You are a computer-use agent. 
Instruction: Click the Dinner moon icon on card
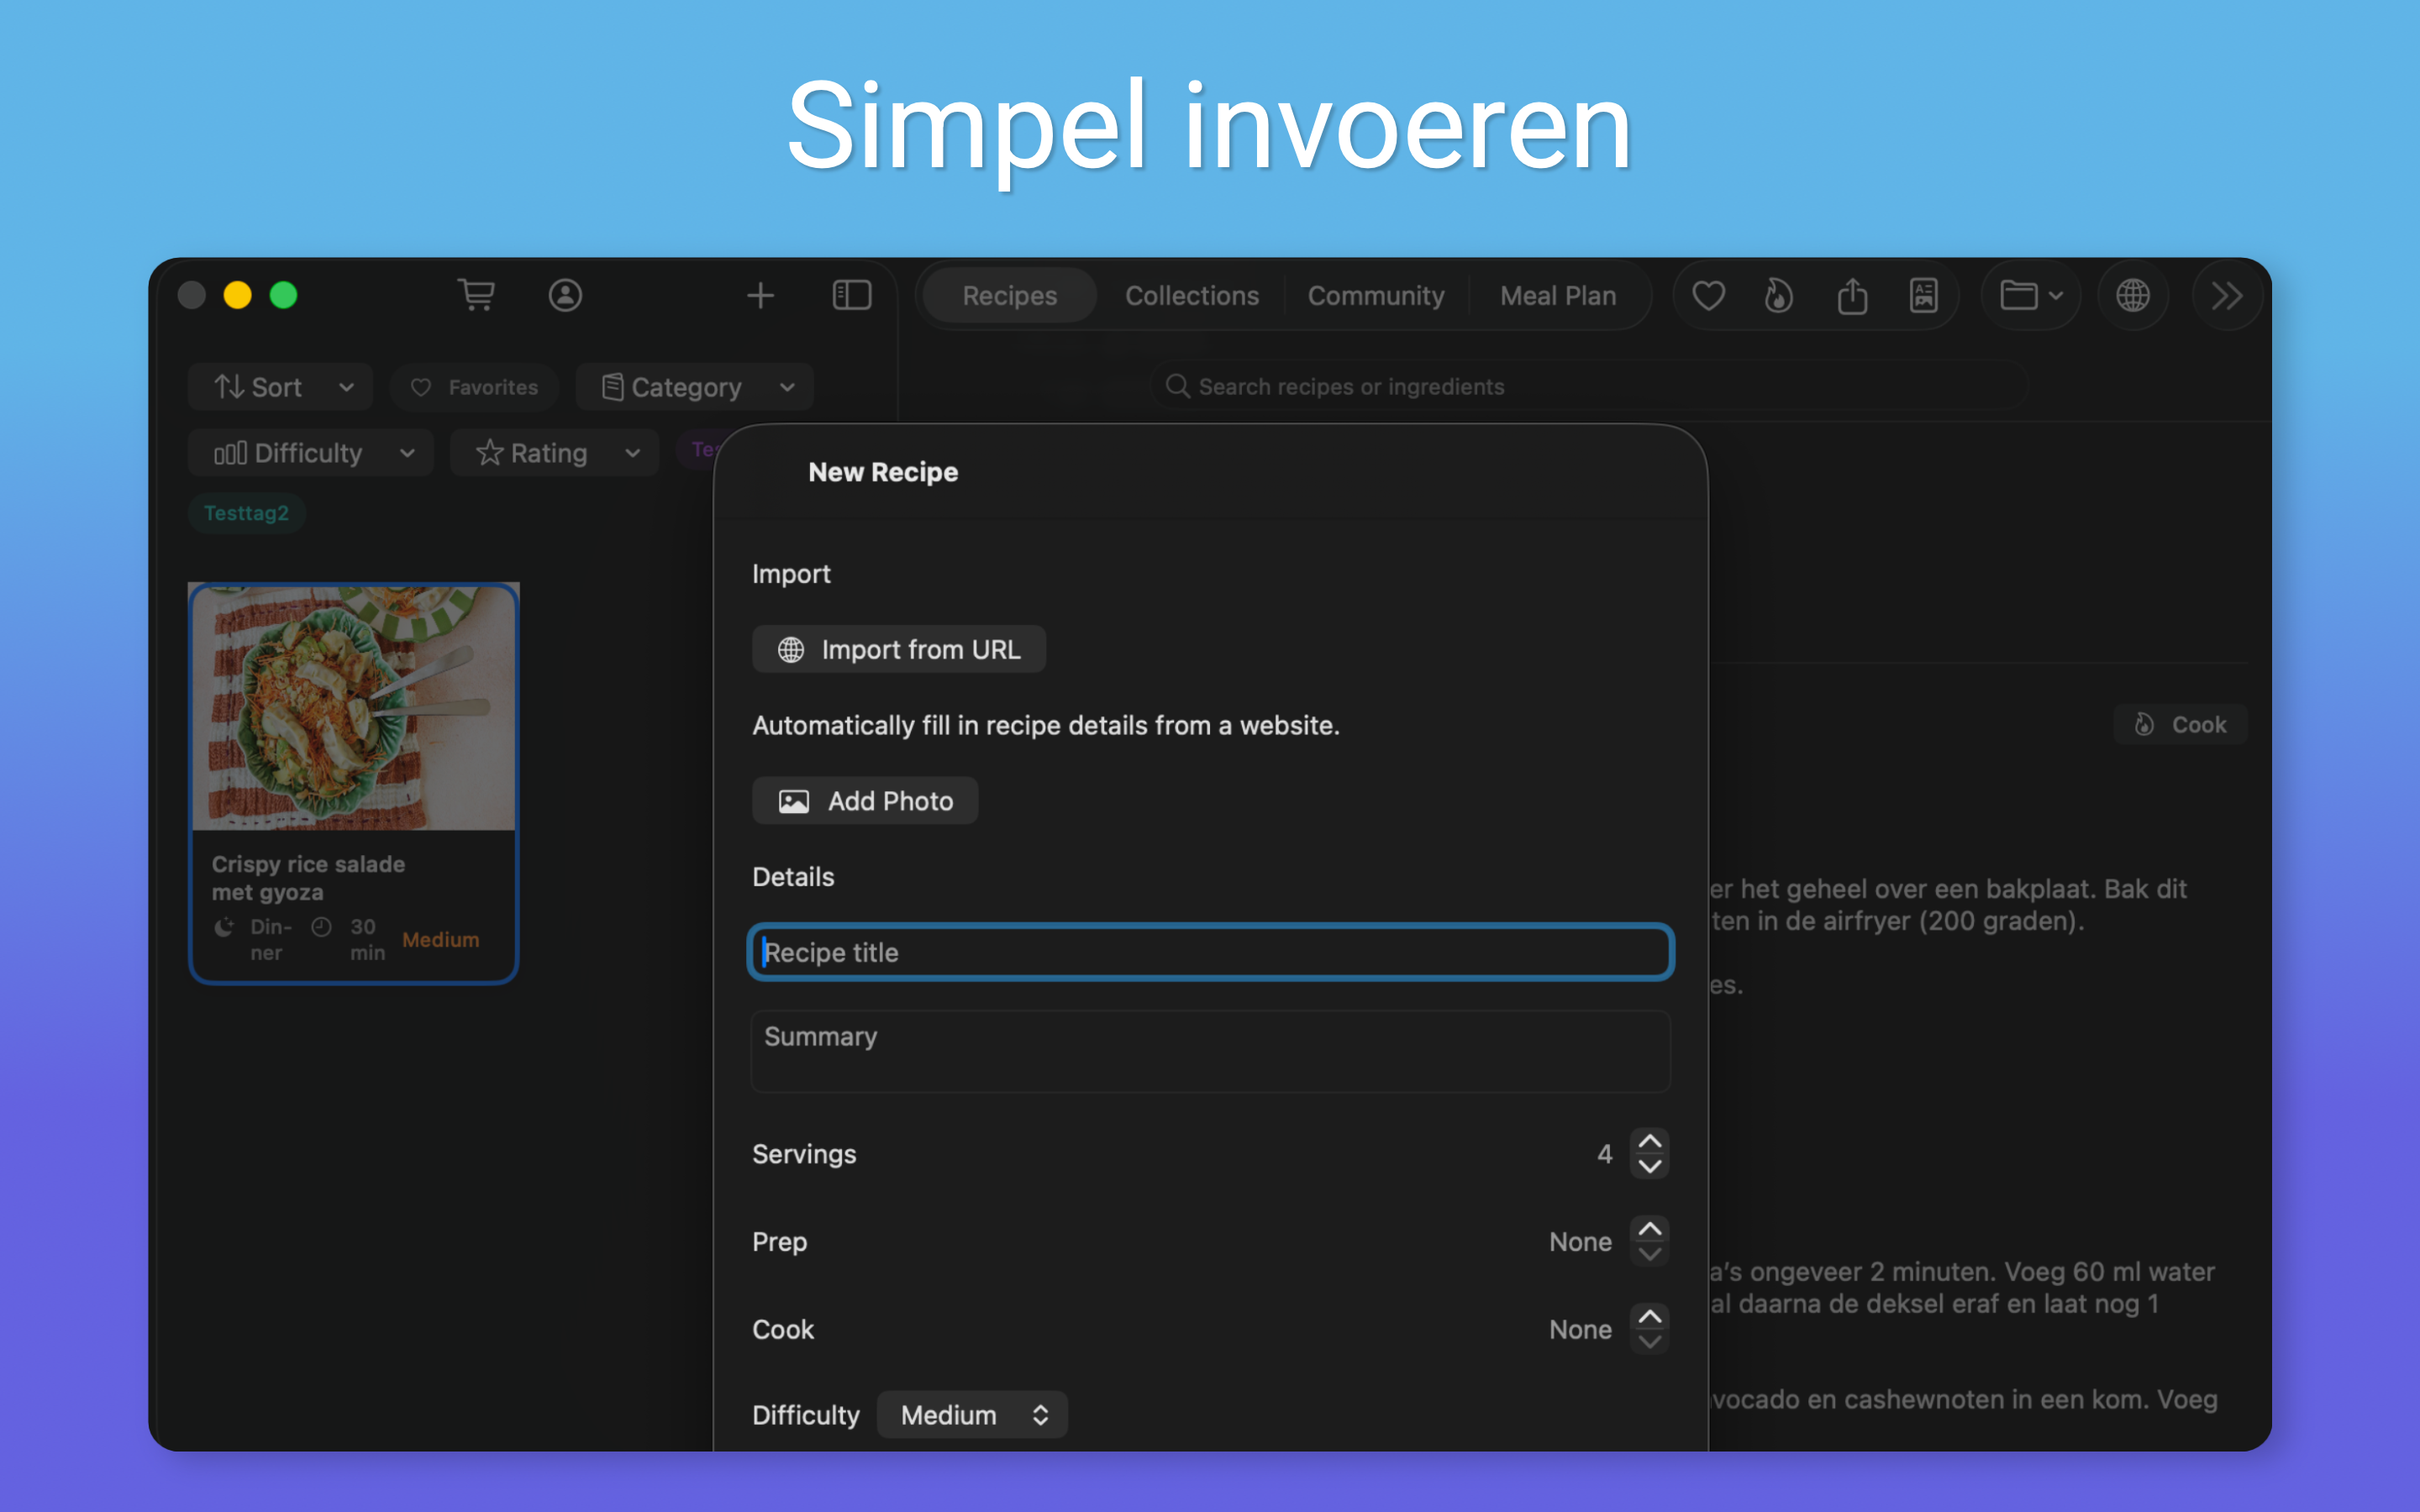tap(224, 927)
